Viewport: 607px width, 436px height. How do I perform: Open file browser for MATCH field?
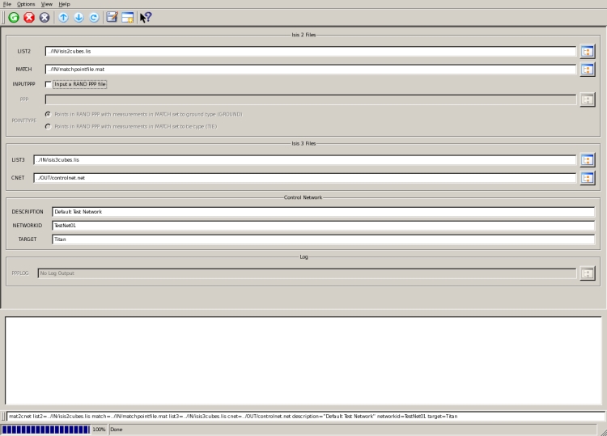click(x=588, y=70)
